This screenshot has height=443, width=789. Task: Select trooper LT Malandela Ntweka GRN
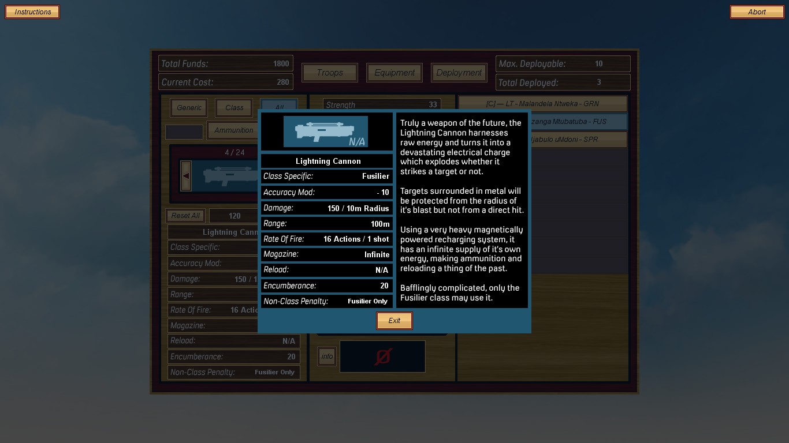click(542, 104)
